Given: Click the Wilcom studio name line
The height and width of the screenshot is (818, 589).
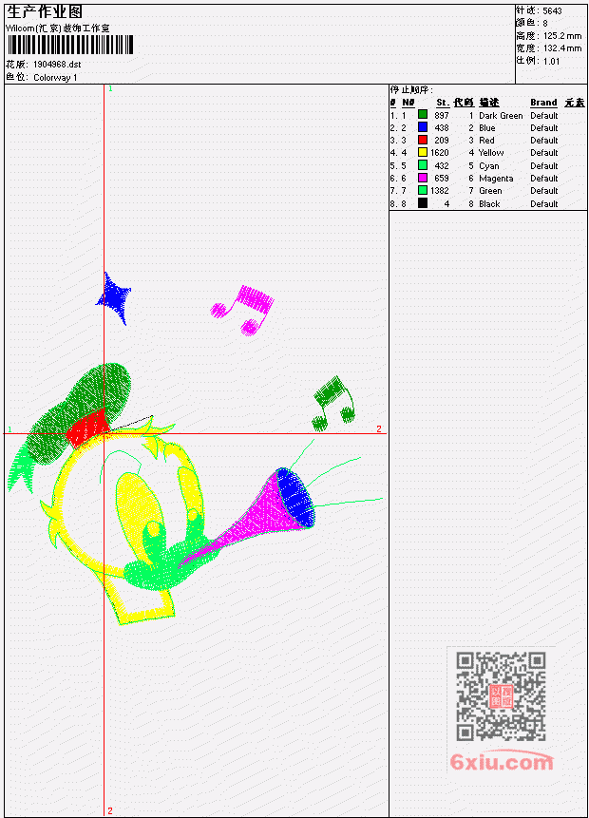Looking at the screenshot, I should [58, 29].
